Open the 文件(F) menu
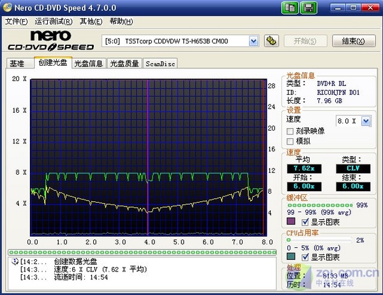 (17, 22)
